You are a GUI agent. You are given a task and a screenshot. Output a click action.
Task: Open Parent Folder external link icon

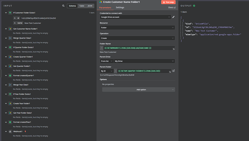coord(174,71)
